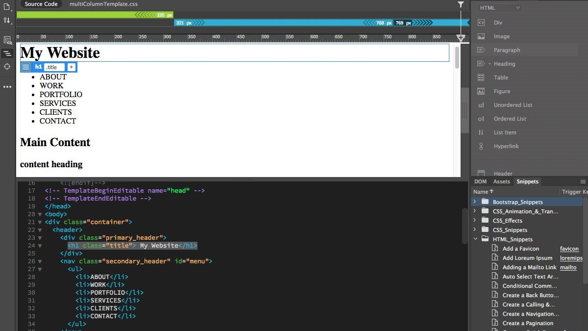Switch to the DOM tab
588x331 pixels.
pos(480,181)
